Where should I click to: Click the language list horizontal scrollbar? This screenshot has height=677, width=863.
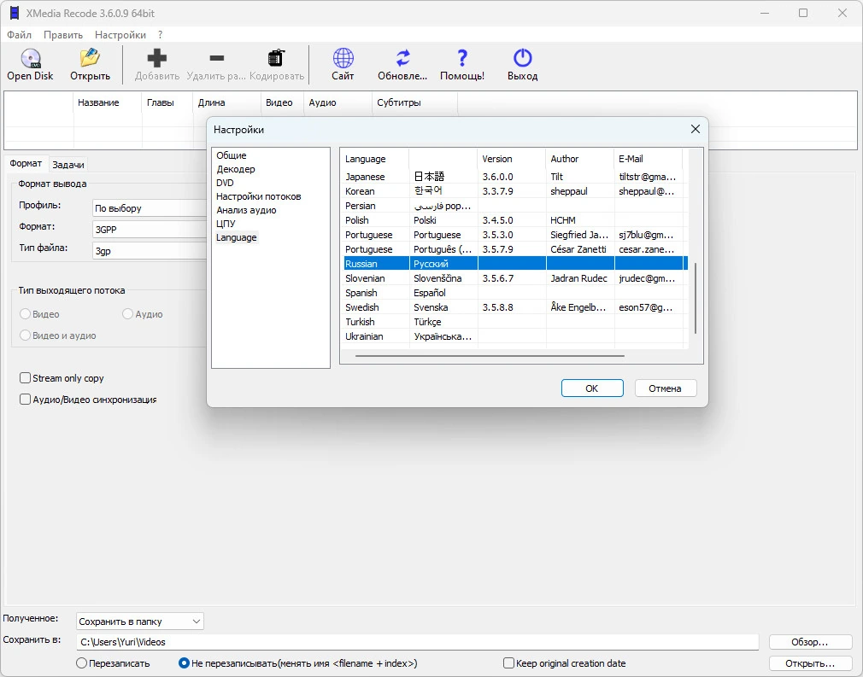coord(490,356)
